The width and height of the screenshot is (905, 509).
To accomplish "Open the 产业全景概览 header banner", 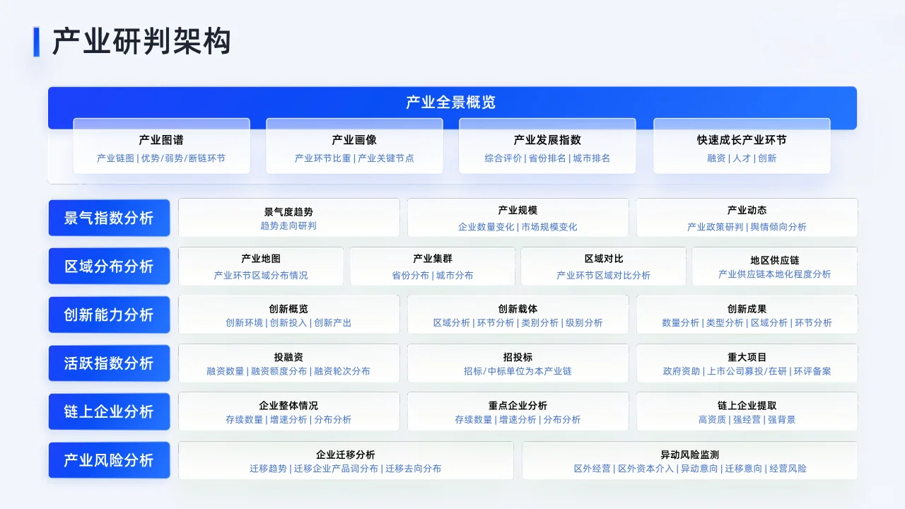I will click(x=450, y=103).
